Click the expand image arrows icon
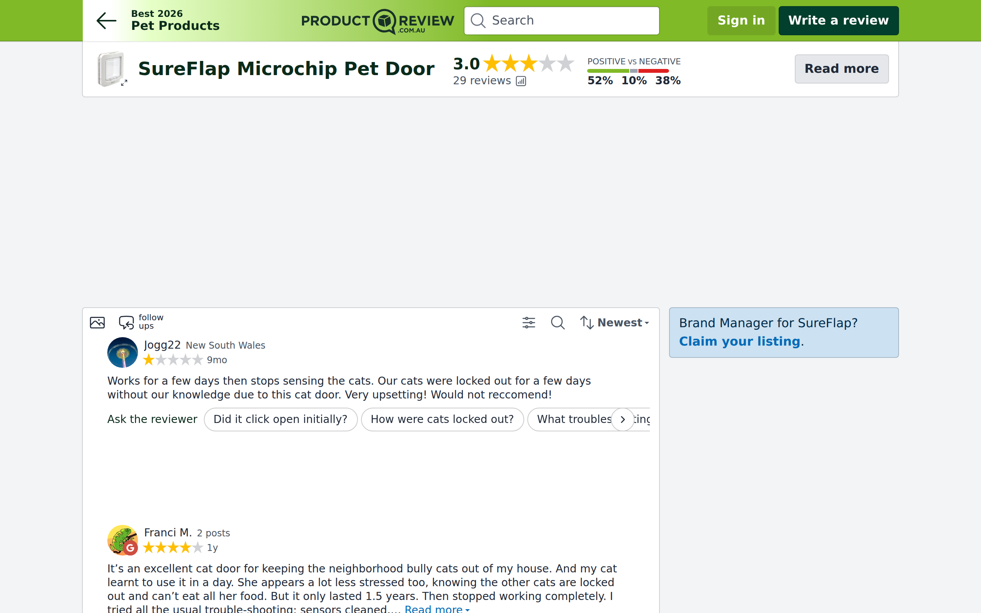The image size is (981, 613). (x=124, y=83)
